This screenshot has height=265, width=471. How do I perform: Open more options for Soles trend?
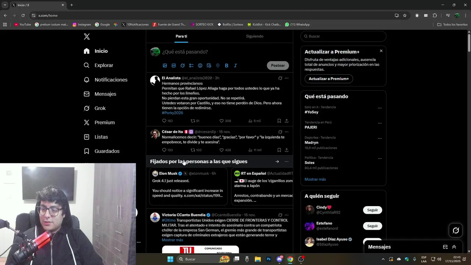point(380,159)
